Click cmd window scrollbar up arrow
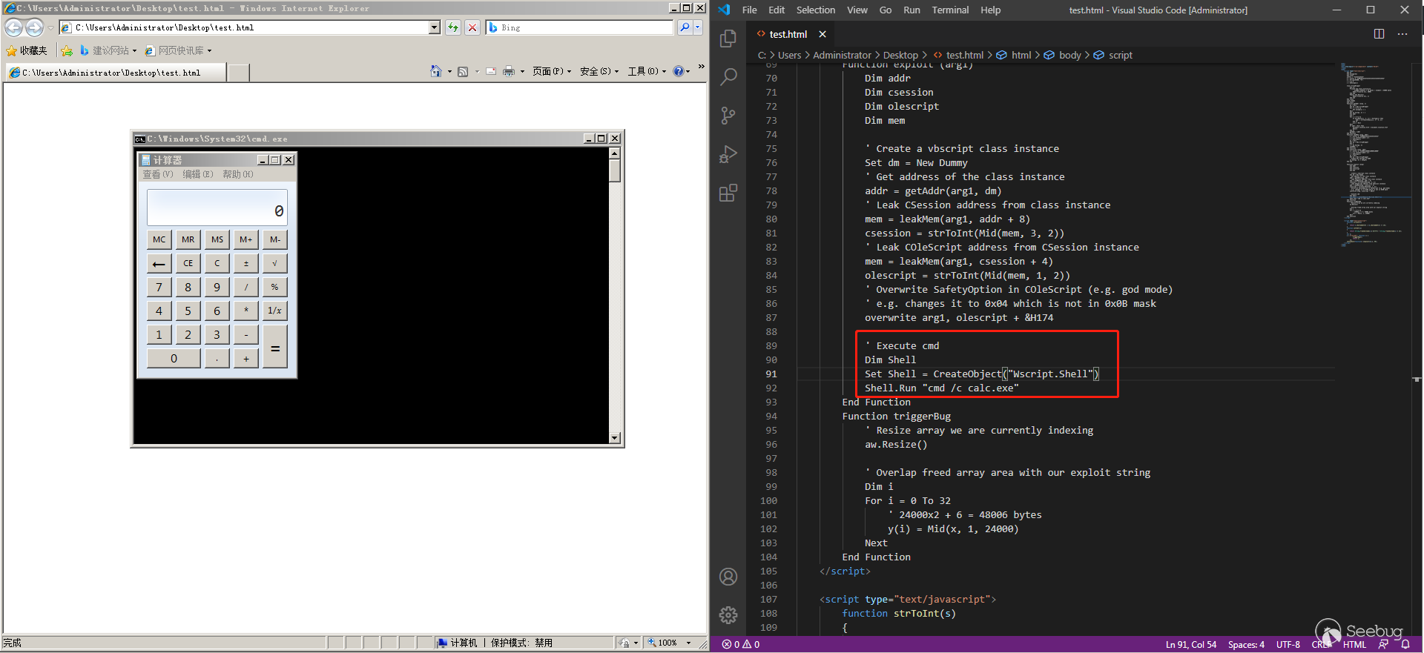The height and width of the screenshot is (653, 1424). click(x=614, y=153)
